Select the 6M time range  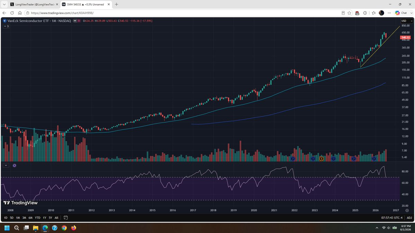coord(30,218)
